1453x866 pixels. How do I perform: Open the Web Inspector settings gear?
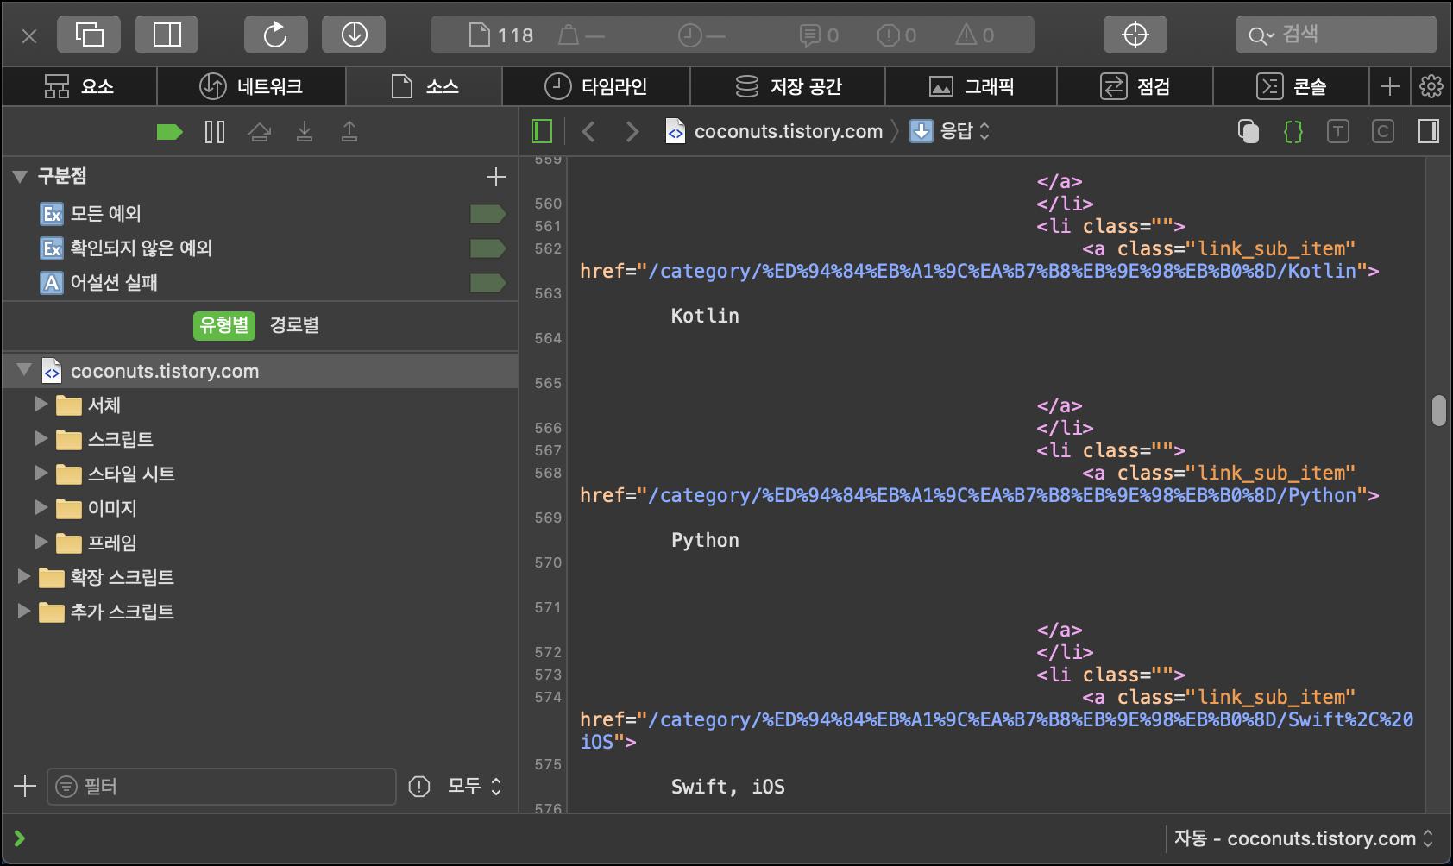(x=1431, y=86)
